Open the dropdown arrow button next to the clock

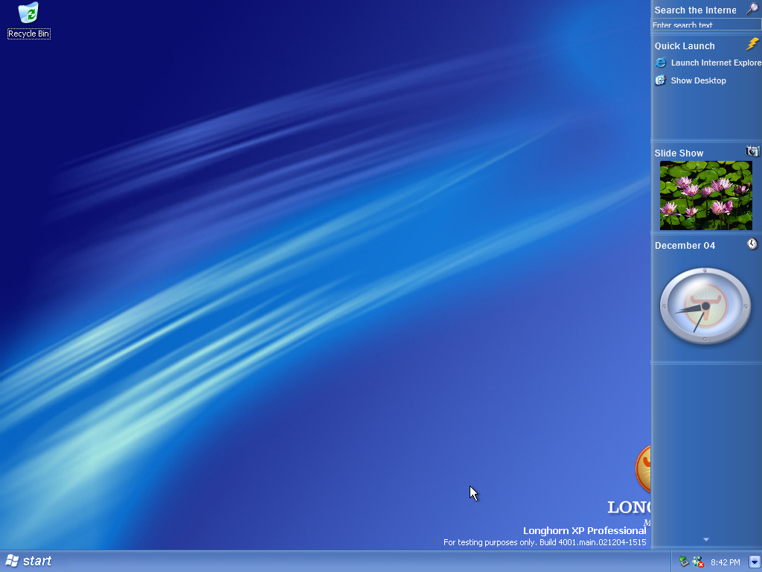(x=755, y=562)
